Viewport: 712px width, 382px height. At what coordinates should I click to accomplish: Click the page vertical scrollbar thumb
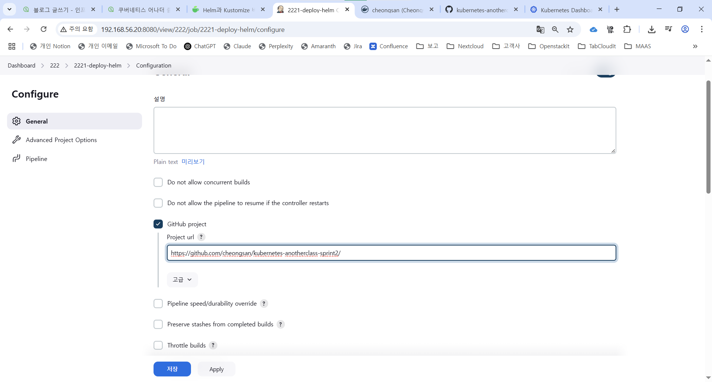click(708, 137)
